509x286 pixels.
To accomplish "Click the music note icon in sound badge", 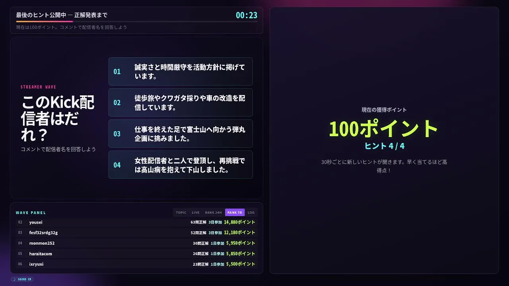I will tap(15, 279).
